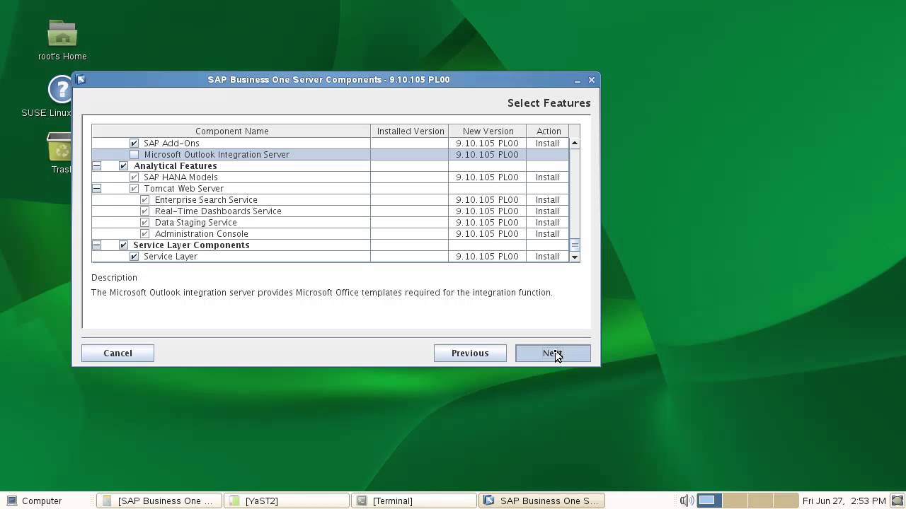Switch to SAP Business One S... taskbar window
This screenshot has height=509, width=906.
[x=541, y=501]
